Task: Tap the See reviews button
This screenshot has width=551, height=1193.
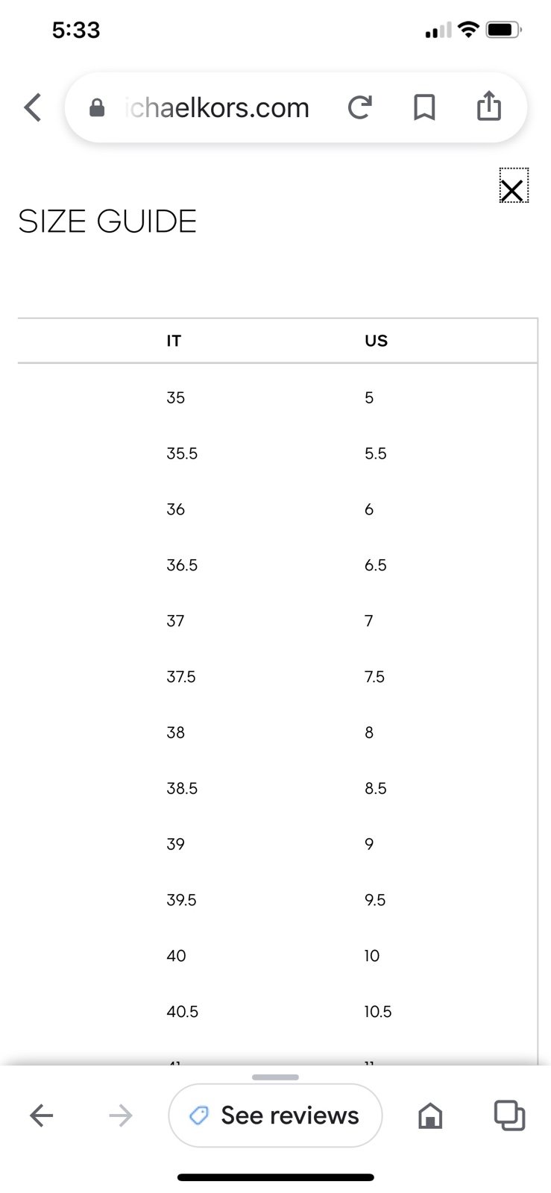Action: click(275, 1115)
